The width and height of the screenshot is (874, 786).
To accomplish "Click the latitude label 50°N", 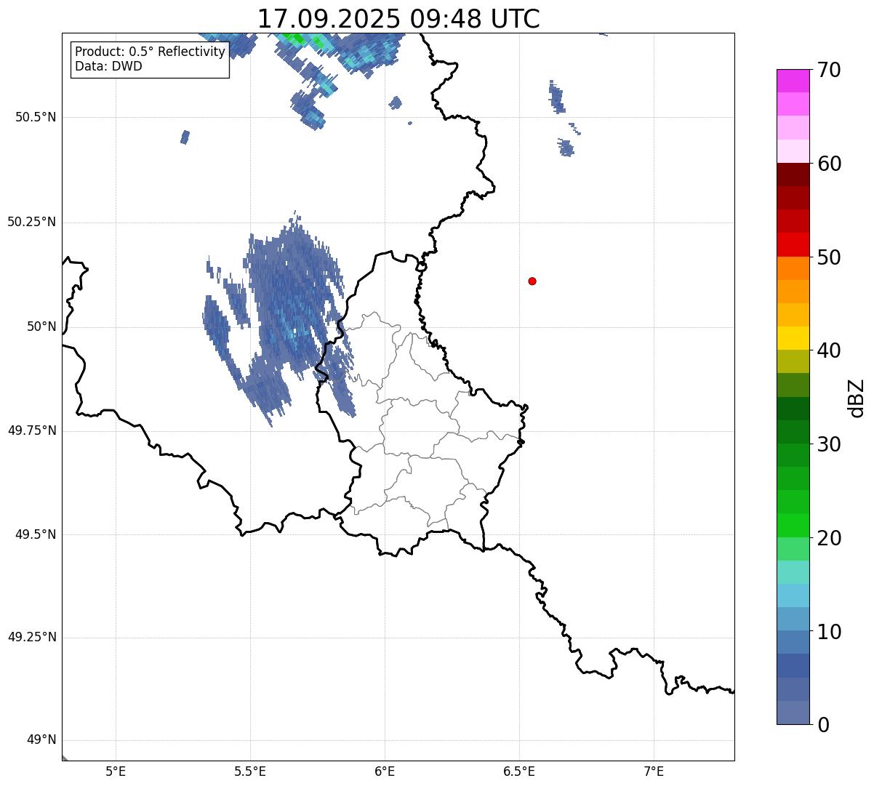I will (41, 327).
